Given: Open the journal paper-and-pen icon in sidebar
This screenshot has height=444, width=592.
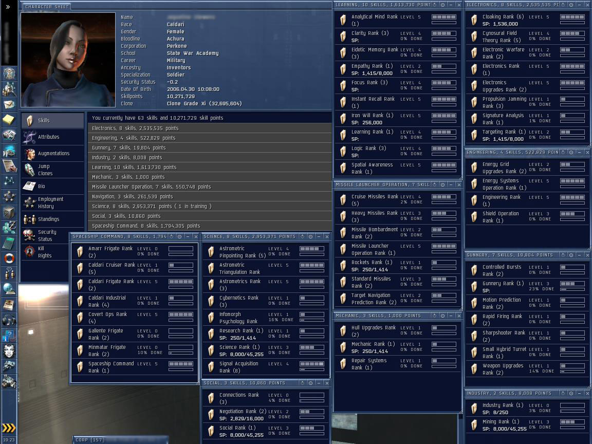Looking at the screenshot, I should 9,166.
